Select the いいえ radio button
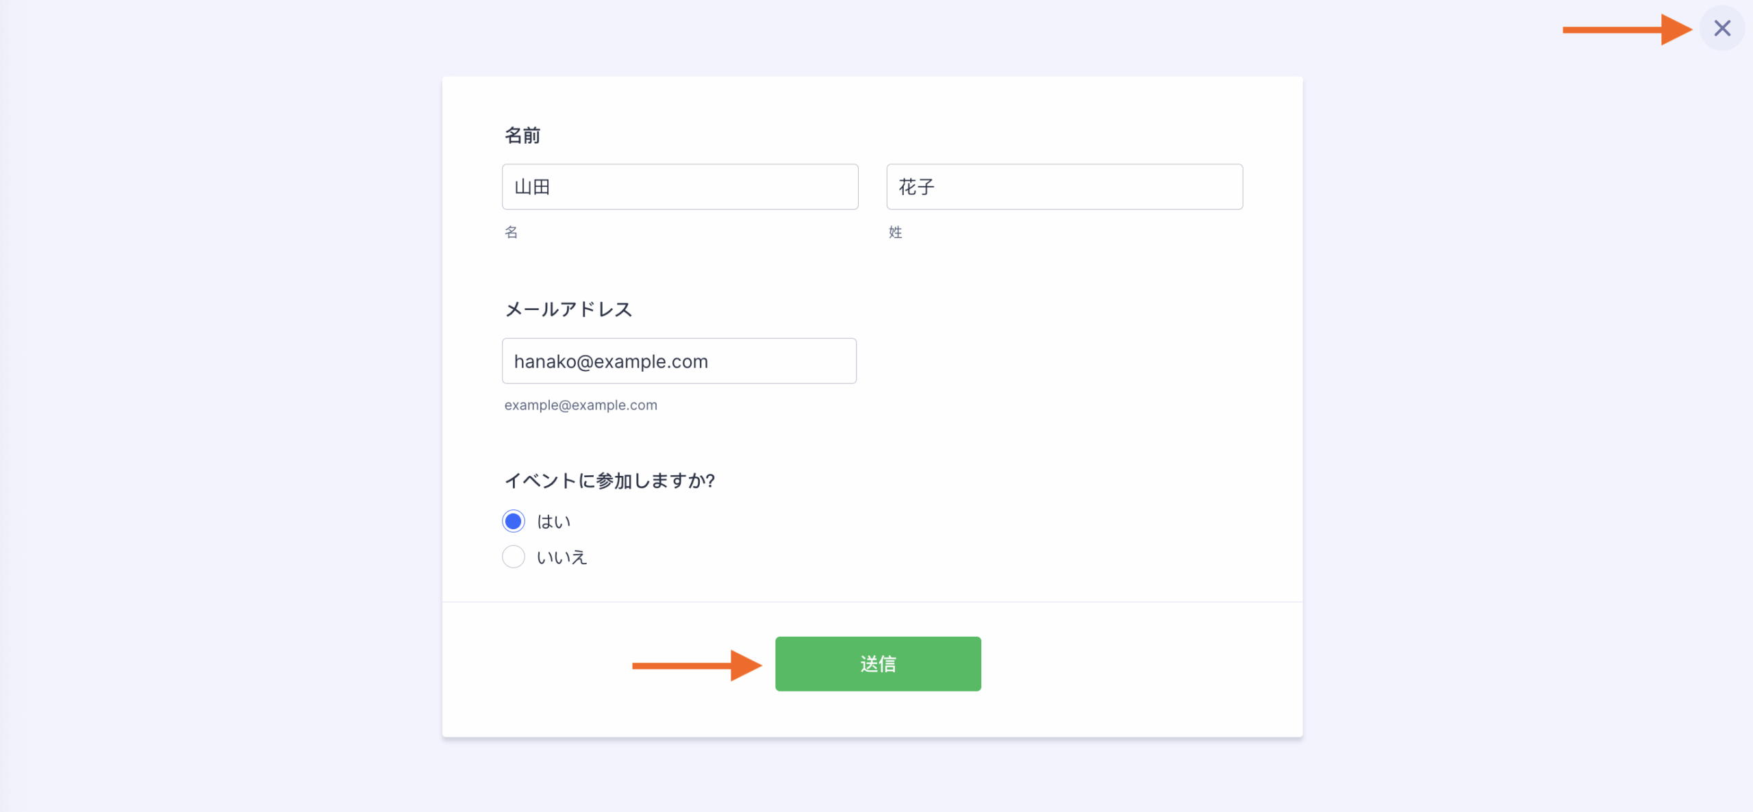The height and width of the screenshot is (812, 1753). point(514,557)
